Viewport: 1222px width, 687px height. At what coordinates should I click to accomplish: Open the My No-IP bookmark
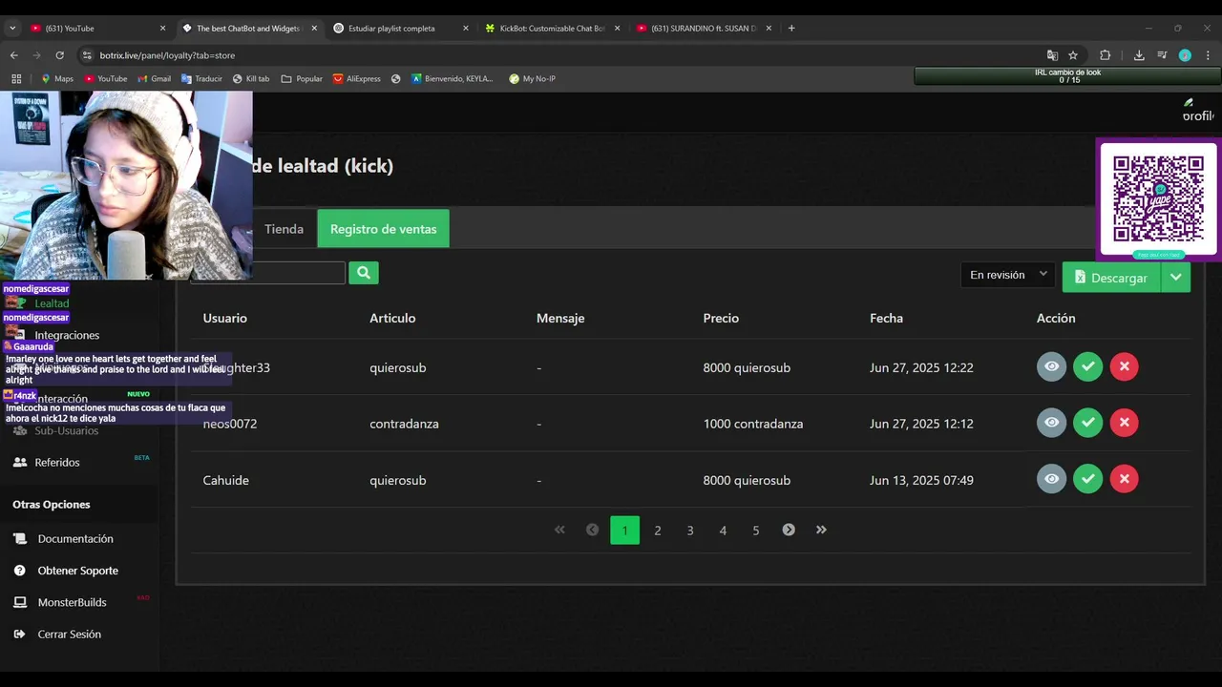532,78
